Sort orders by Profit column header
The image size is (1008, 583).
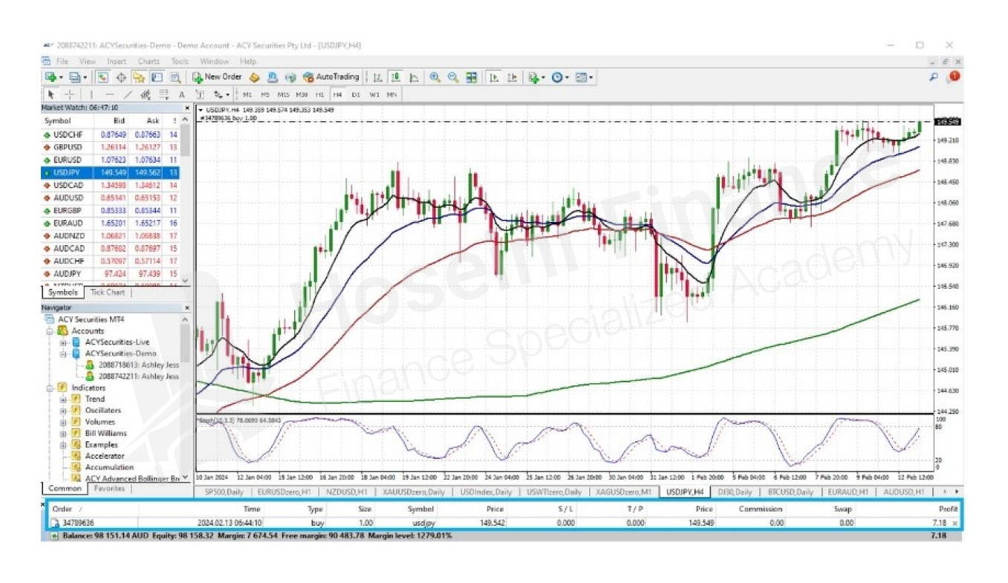[949, 509]
